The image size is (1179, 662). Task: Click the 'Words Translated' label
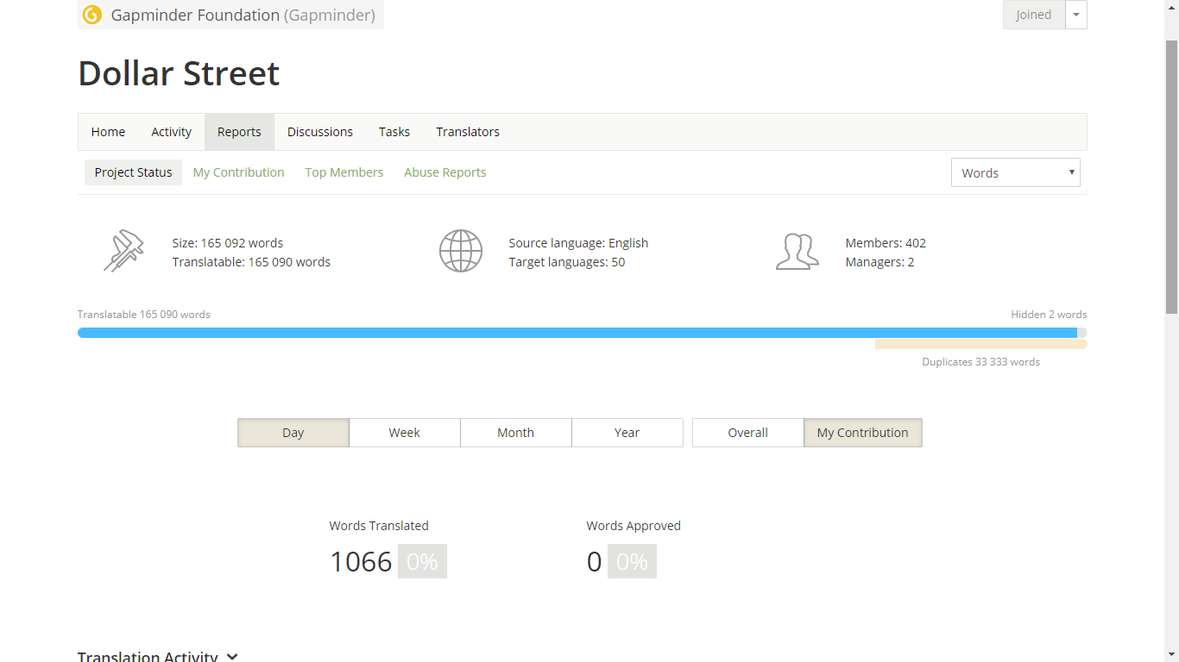(x=379, y=526)
